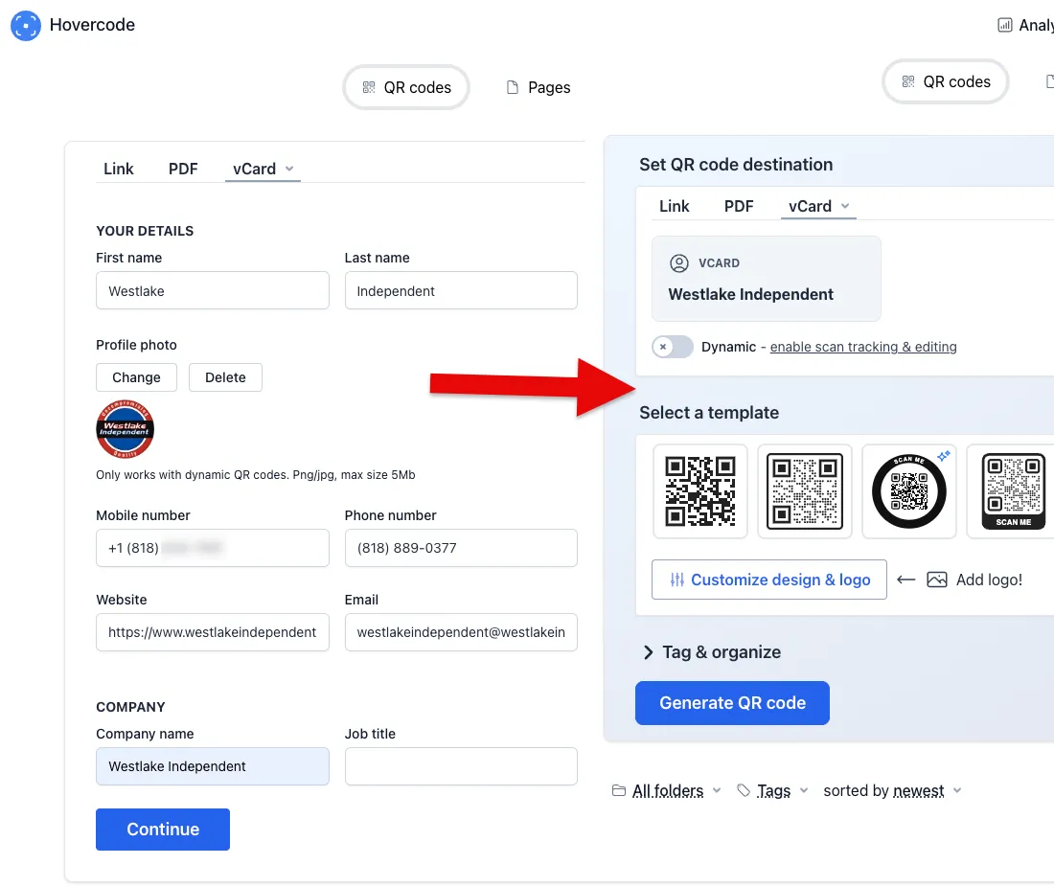Viewport: 1054px width, 887px height.
Task: Click the Westlake Independent profile photo
Action: pyautogui.click(x=125, y=429)
